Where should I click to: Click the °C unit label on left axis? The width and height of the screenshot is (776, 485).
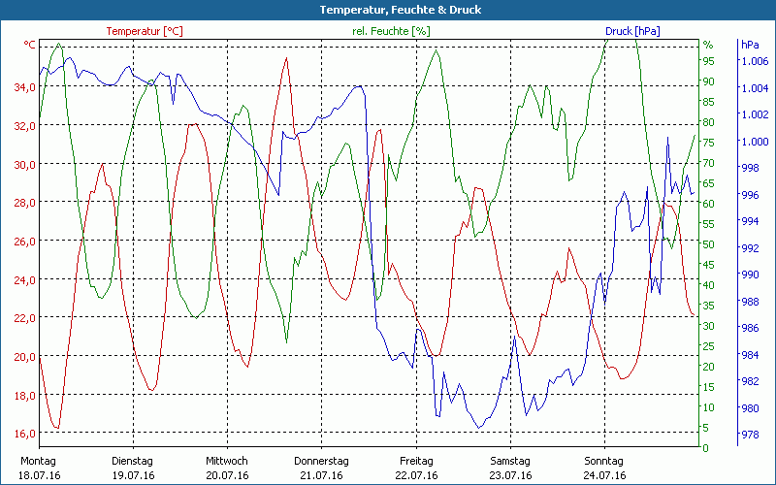(29, 45)
